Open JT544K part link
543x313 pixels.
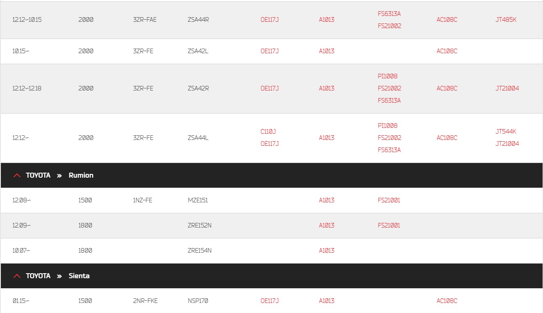[x=506, y=132]
